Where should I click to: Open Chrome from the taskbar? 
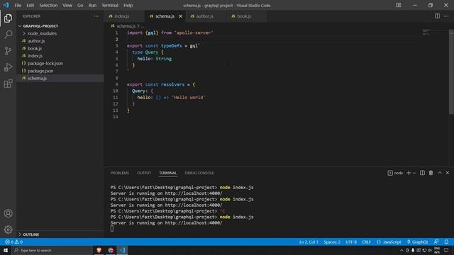[x=111, y=250]
